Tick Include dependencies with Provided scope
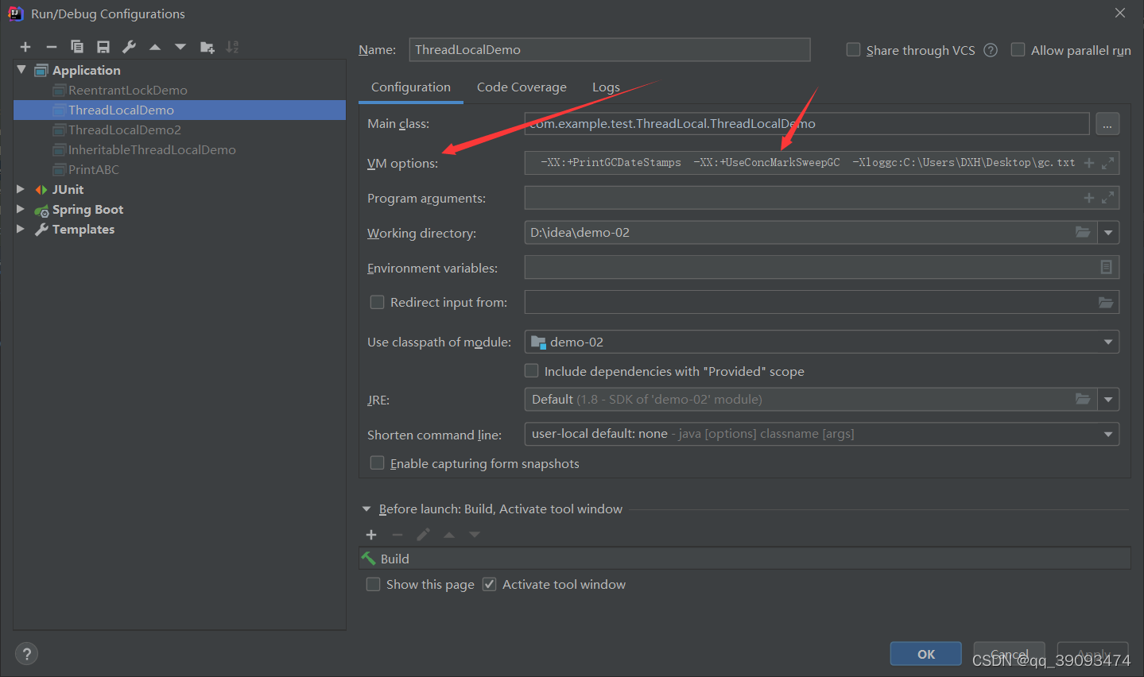The width and height of the screenshot is (1144, 677). [x=531, y=371]
